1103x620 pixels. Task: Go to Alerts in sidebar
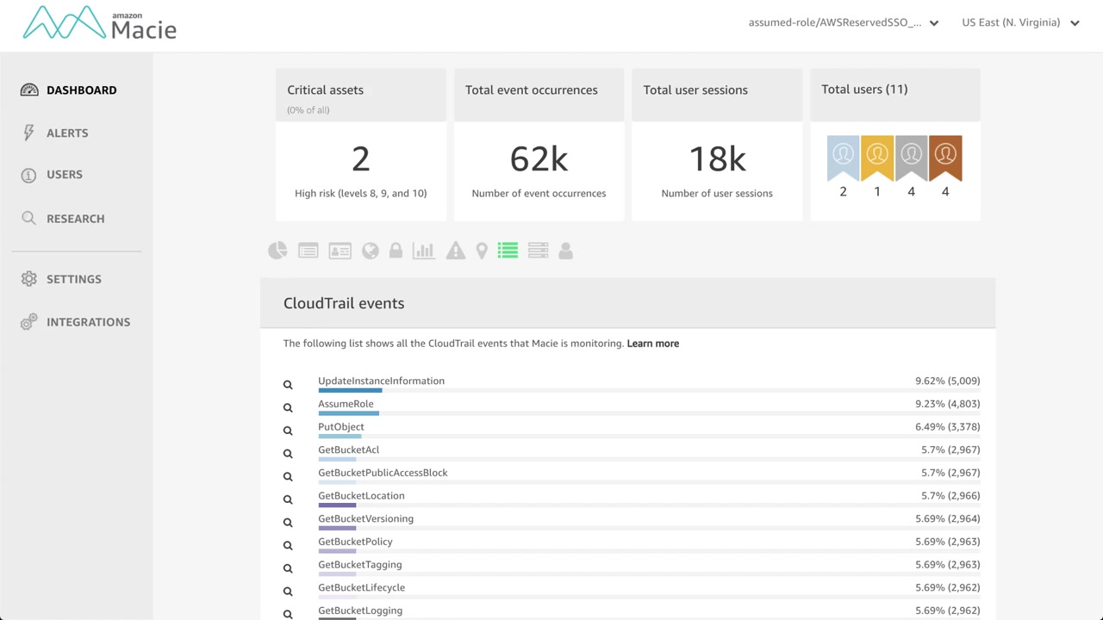coord(67,133)
